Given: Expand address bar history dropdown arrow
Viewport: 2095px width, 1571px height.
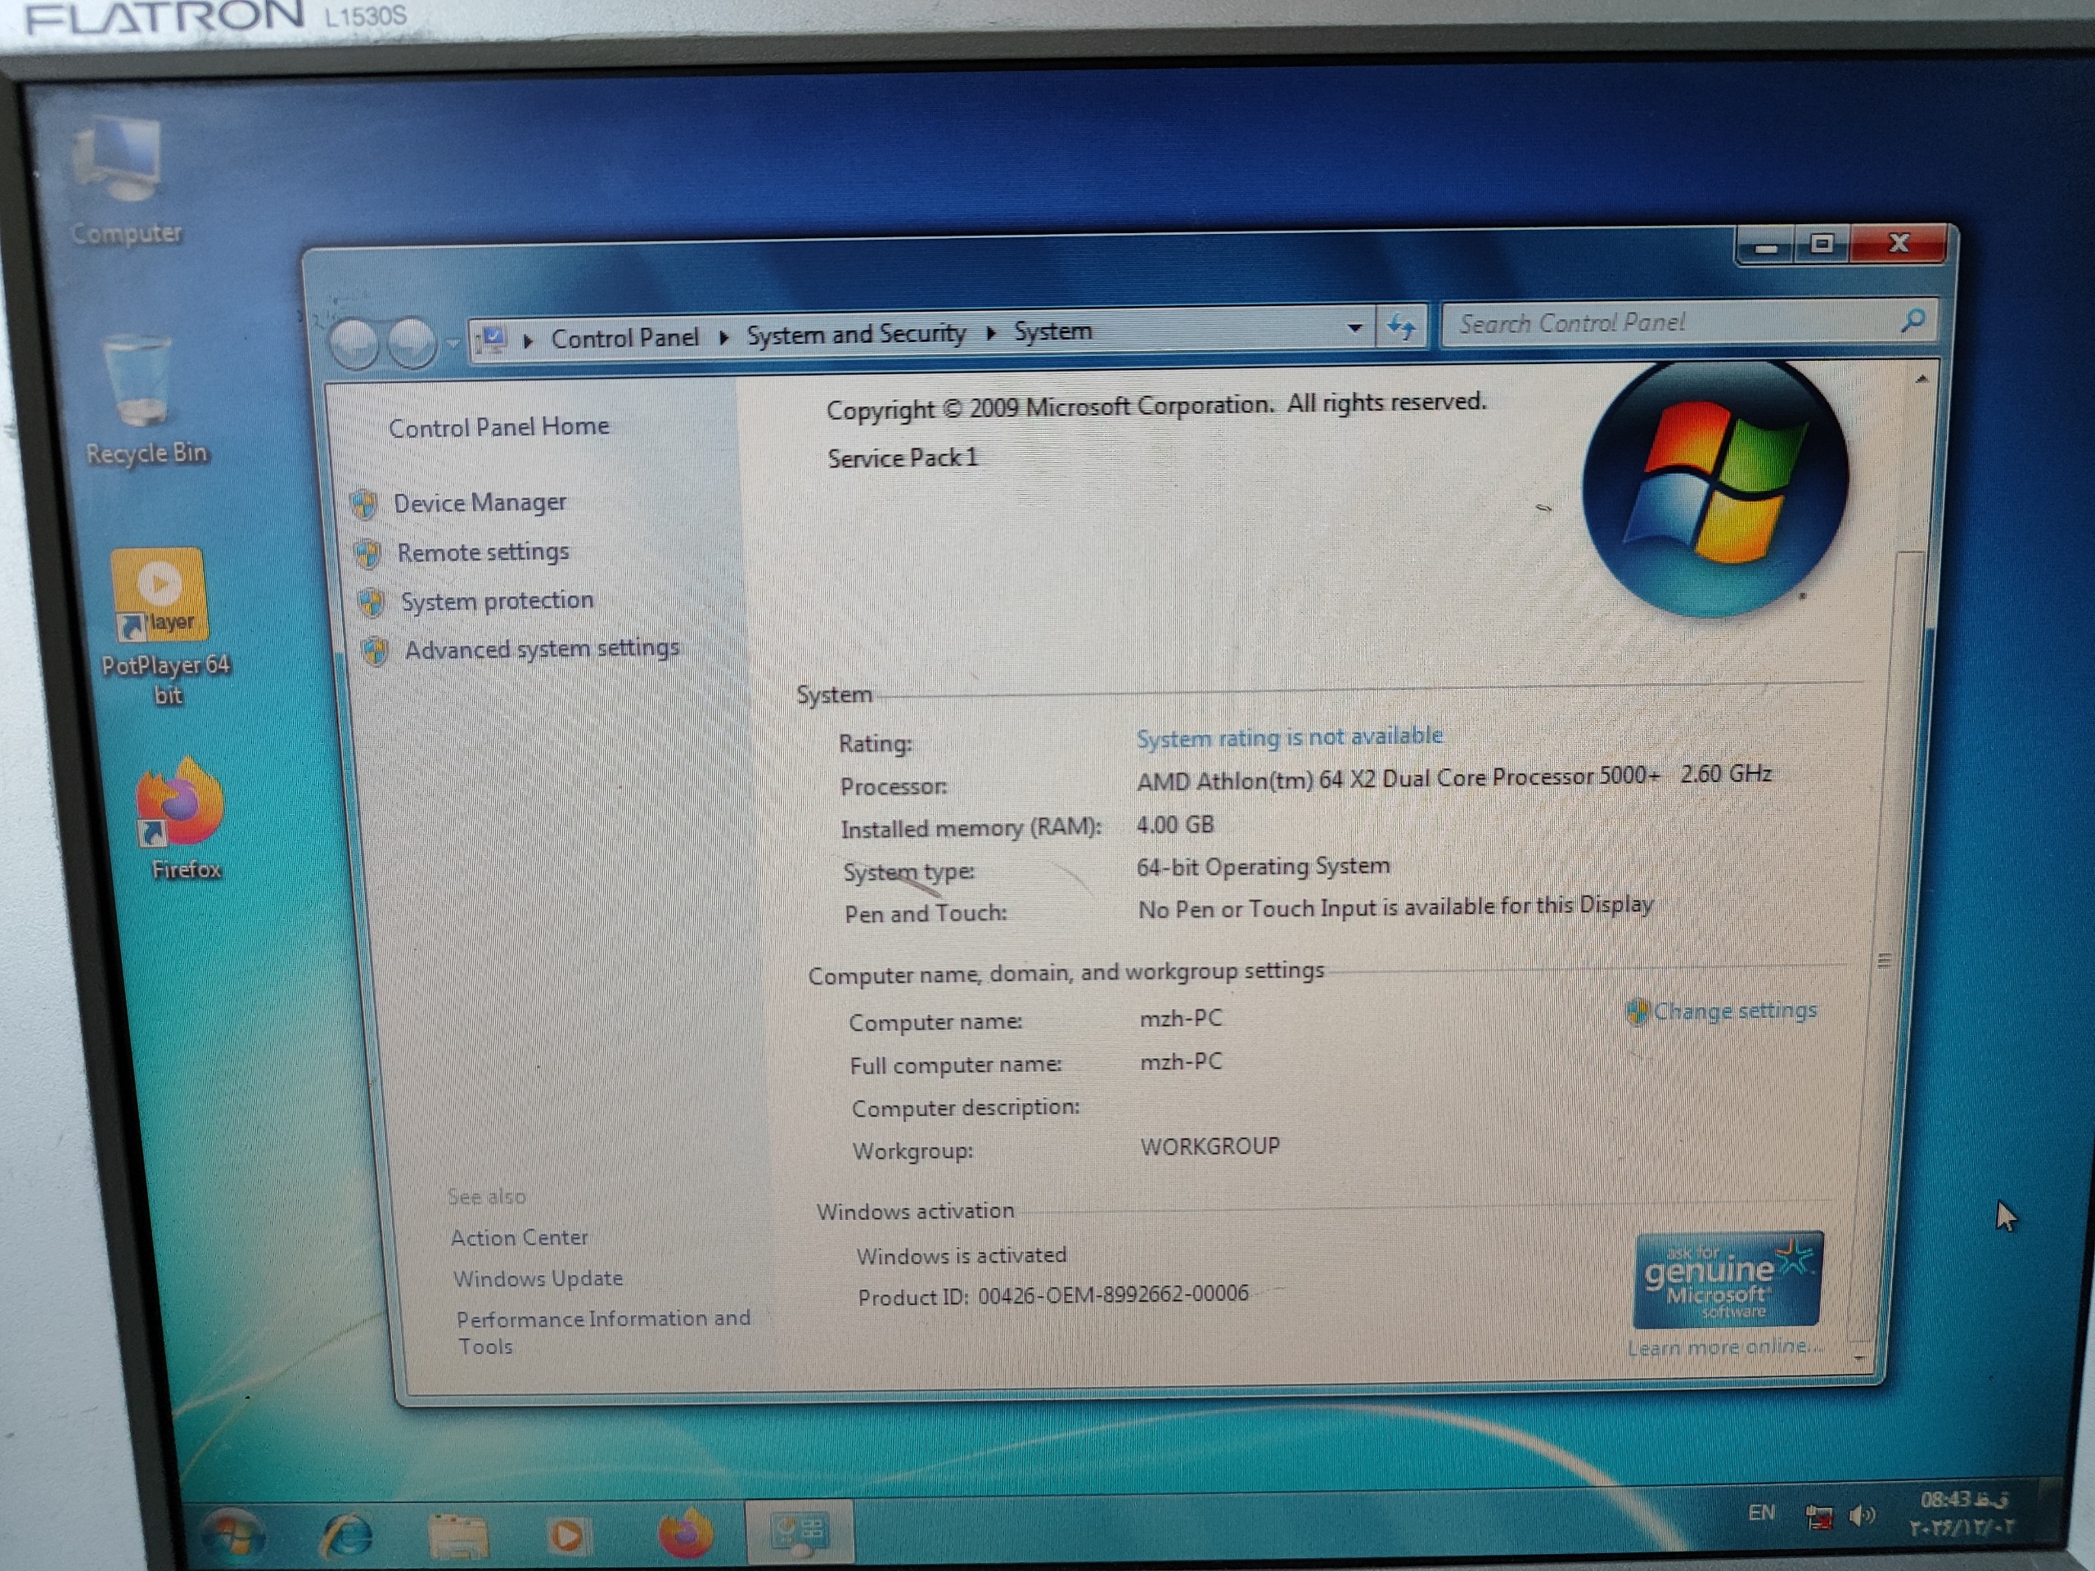Looking at the screenshot, I should click(1354, 329).
